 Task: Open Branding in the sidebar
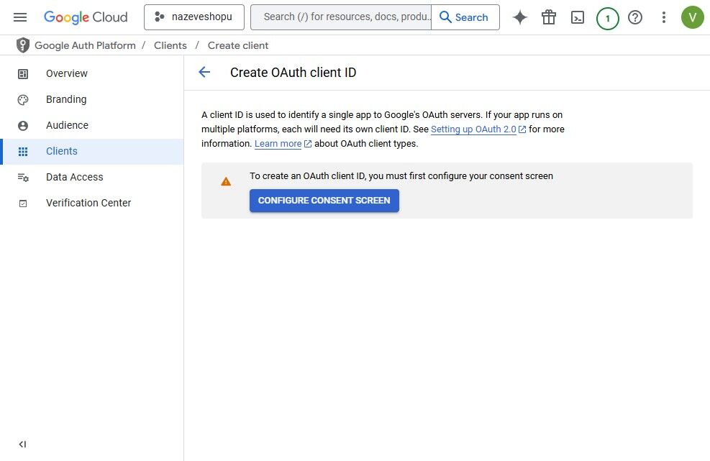[92, 99]
